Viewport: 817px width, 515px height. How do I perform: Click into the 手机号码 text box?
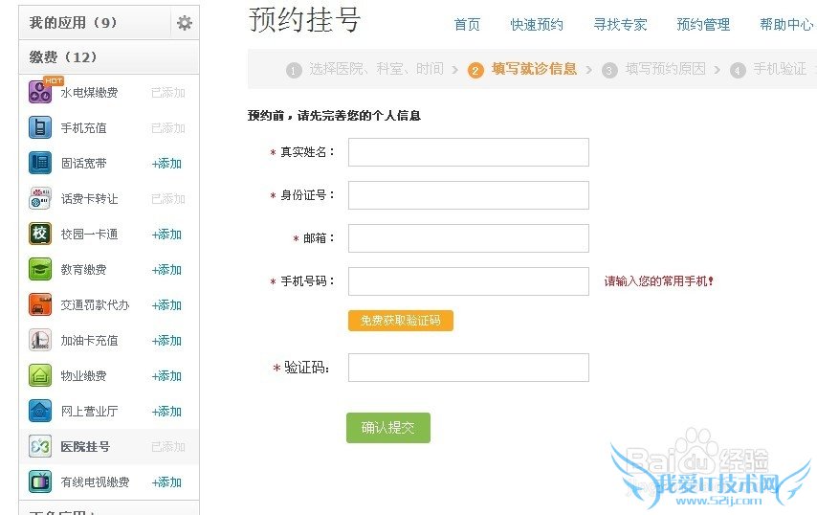click(468, 281)
